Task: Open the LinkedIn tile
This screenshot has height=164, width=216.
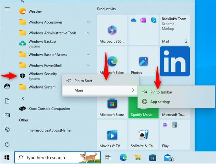Action: click(175, 61)
